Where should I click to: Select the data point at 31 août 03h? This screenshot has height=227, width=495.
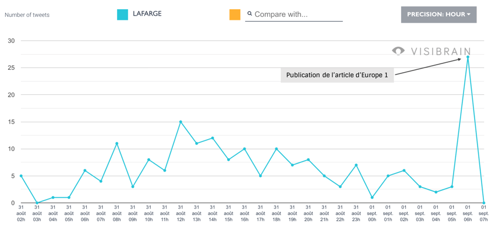[x=37, y=203]
